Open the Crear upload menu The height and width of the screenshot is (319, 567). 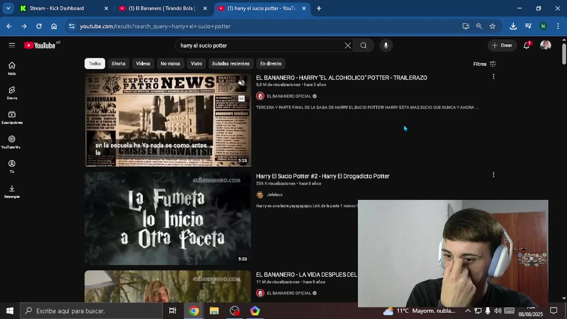pos(502,45)
